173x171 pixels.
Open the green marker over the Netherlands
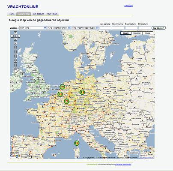[62, 87]
